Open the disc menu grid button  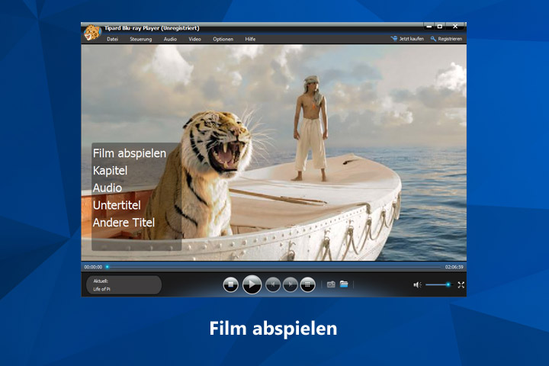tap(308, 284)
